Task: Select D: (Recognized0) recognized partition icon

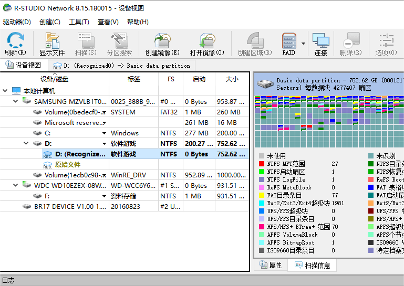Action: (x=48, y=154)
